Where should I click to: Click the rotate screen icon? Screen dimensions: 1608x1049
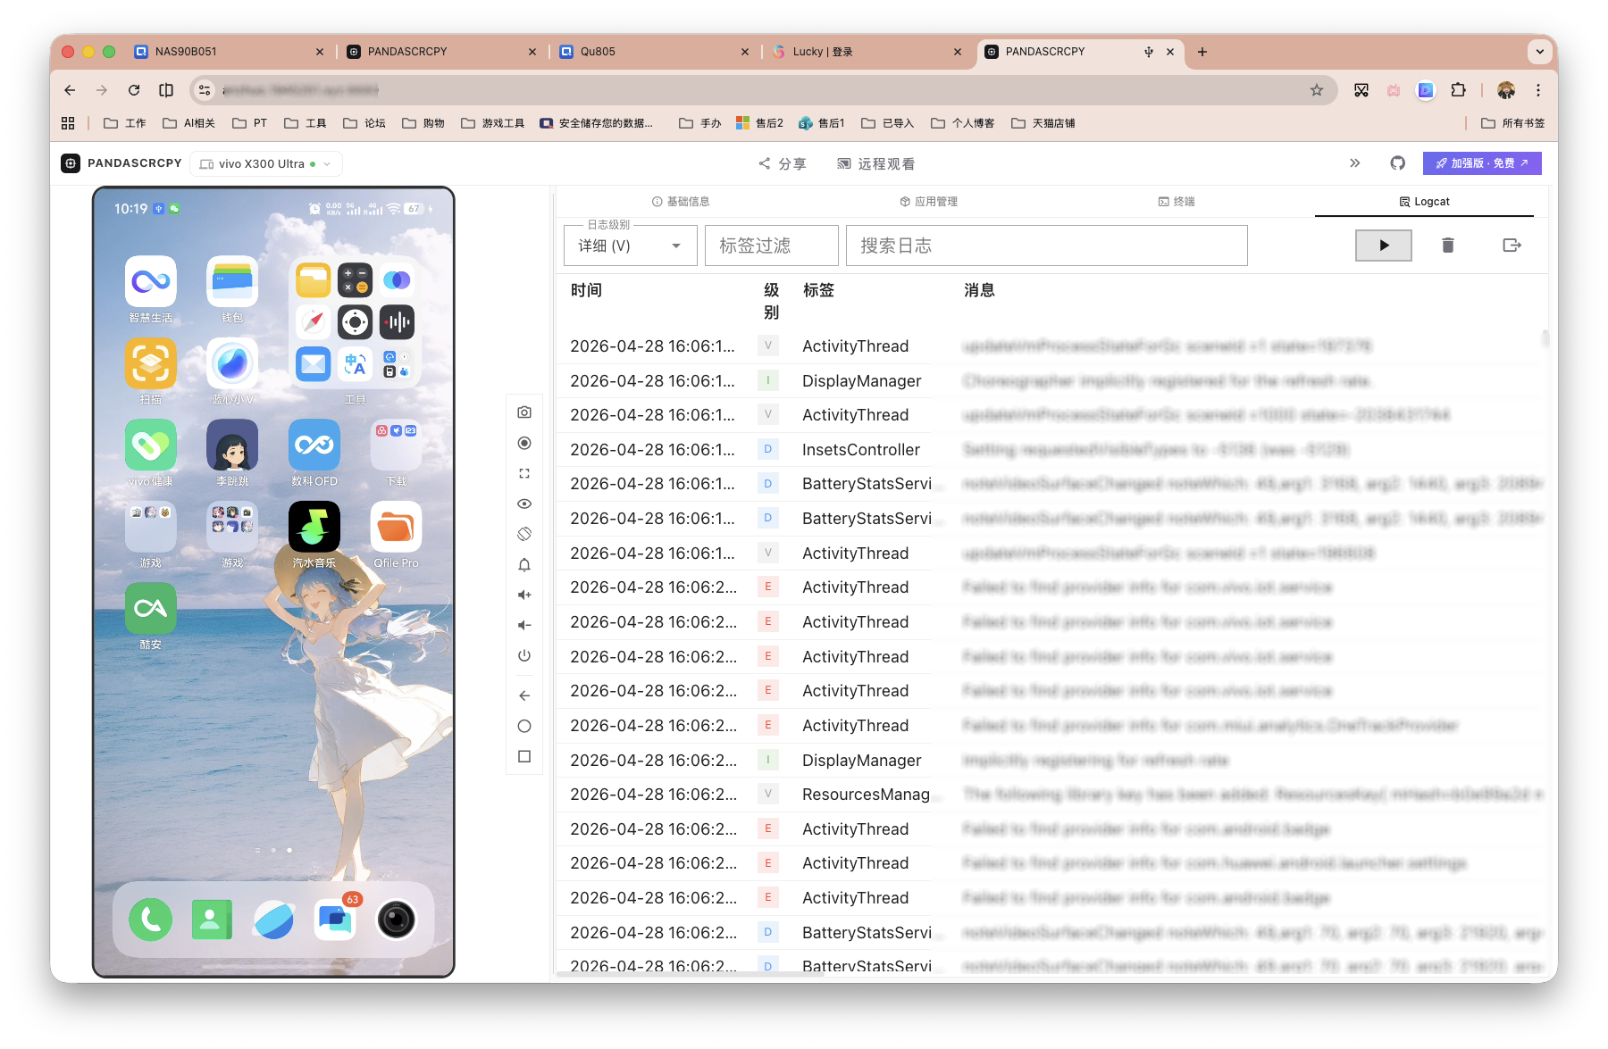coord(524,534)
